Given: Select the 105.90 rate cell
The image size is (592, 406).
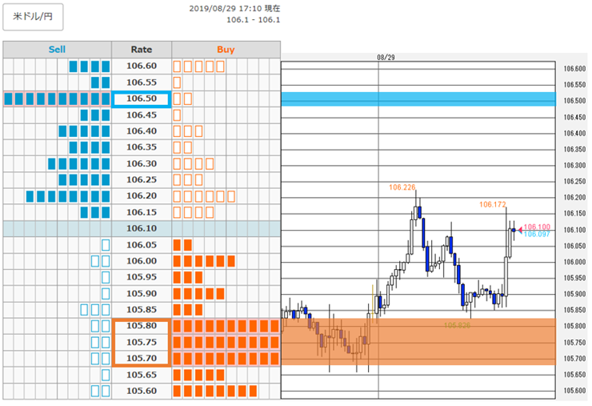Looking at the screenshot, I should (x=142, y=294).
